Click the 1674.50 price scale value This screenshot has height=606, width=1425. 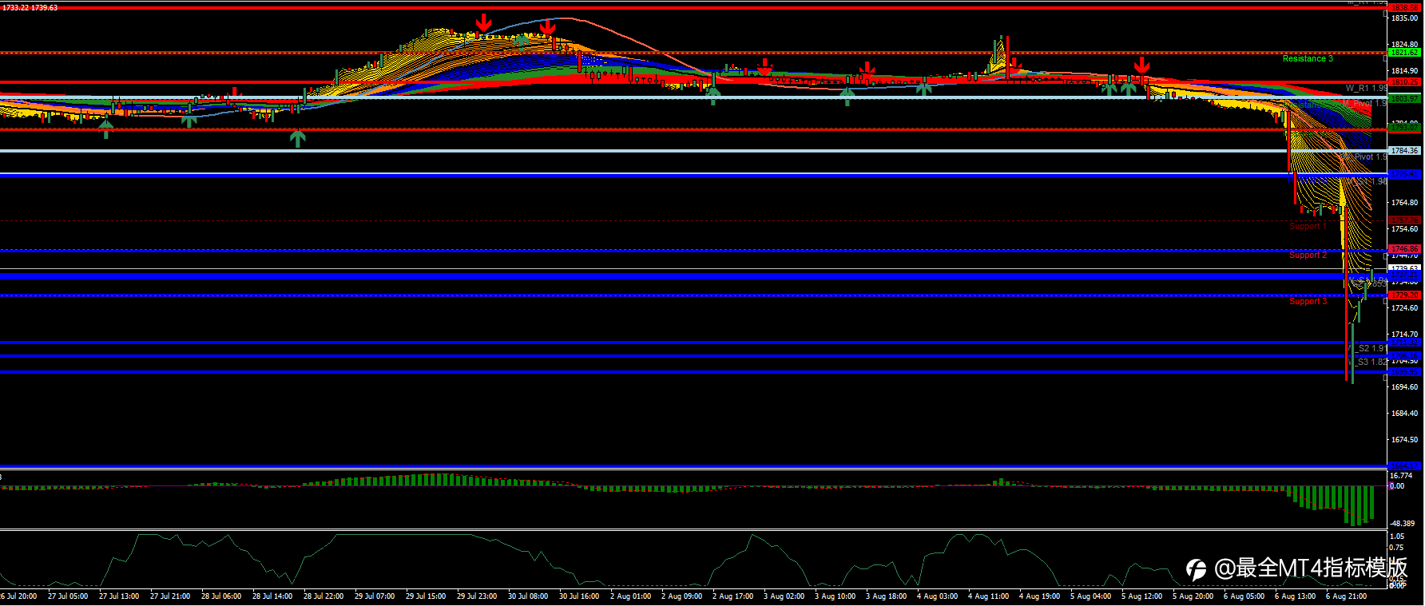tap(1404, 440)
